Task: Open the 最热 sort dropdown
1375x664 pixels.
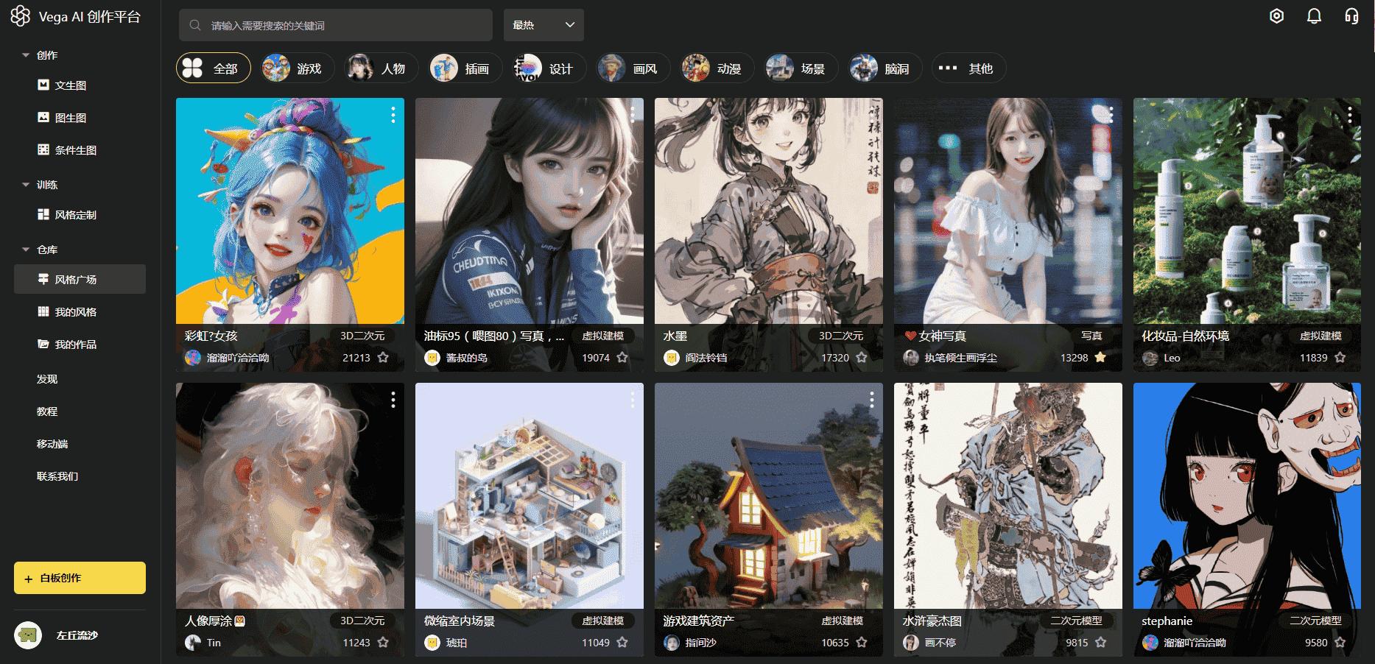Action: [x=544, y=25]
